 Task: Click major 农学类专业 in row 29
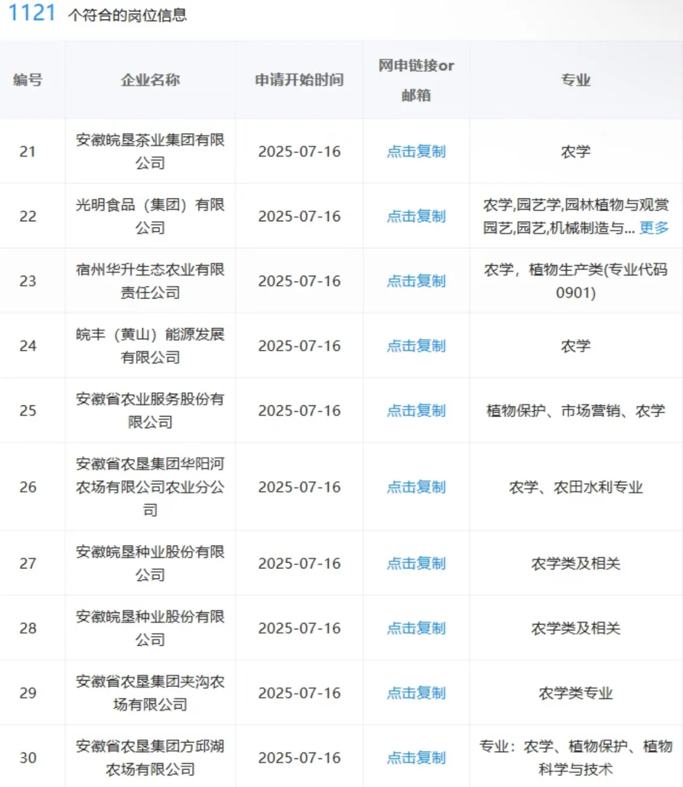[575, 693]
